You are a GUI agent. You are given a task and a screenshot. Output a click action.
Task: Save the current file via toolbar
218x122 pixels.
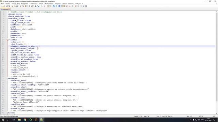coord(6,6)
